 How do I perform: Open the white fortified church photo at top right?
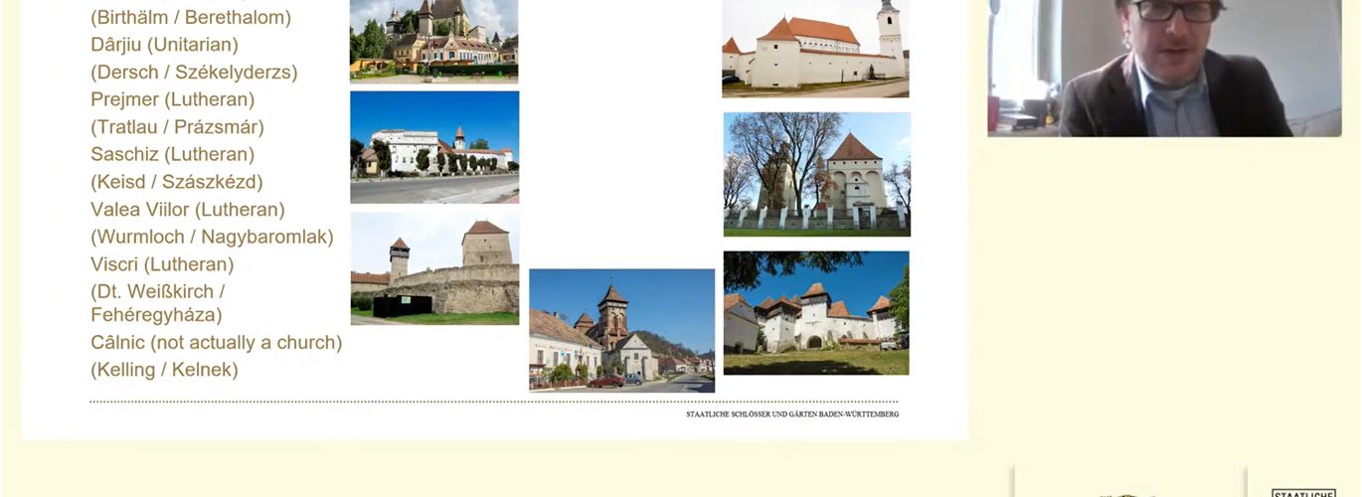click(x=815, y=48)
